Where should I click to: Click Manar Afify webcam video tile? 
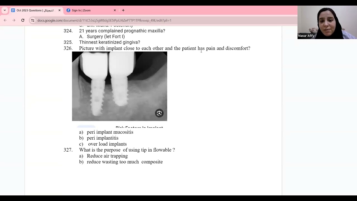pyautogui.click(x=327, y=22)
